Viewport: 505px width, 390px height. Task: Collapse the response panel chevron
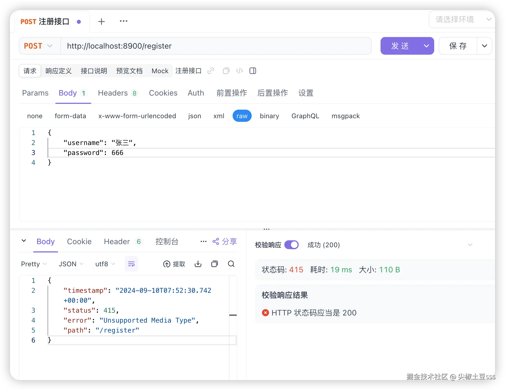pos(24,241)
